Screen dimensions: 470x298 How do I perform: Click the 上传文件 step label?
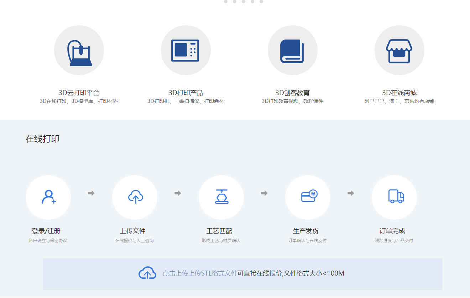tap(133, 231)
